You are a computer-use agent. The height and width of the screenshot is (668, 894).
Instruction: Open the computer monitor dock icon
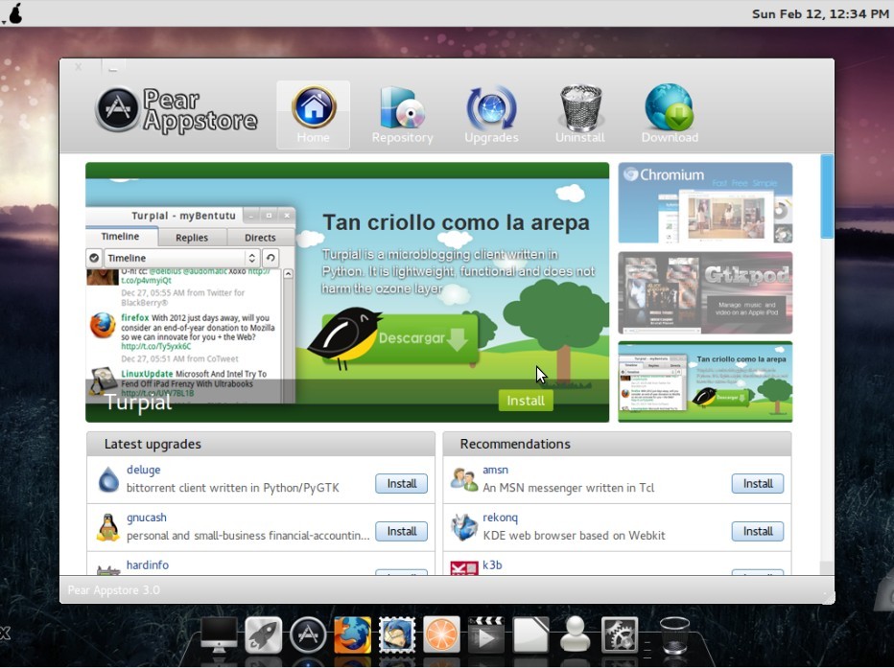click(219, 634)
